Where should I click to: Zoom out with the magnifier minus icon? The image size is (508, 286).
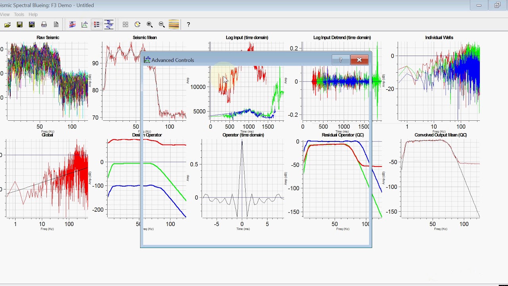(x=162, y=25)
